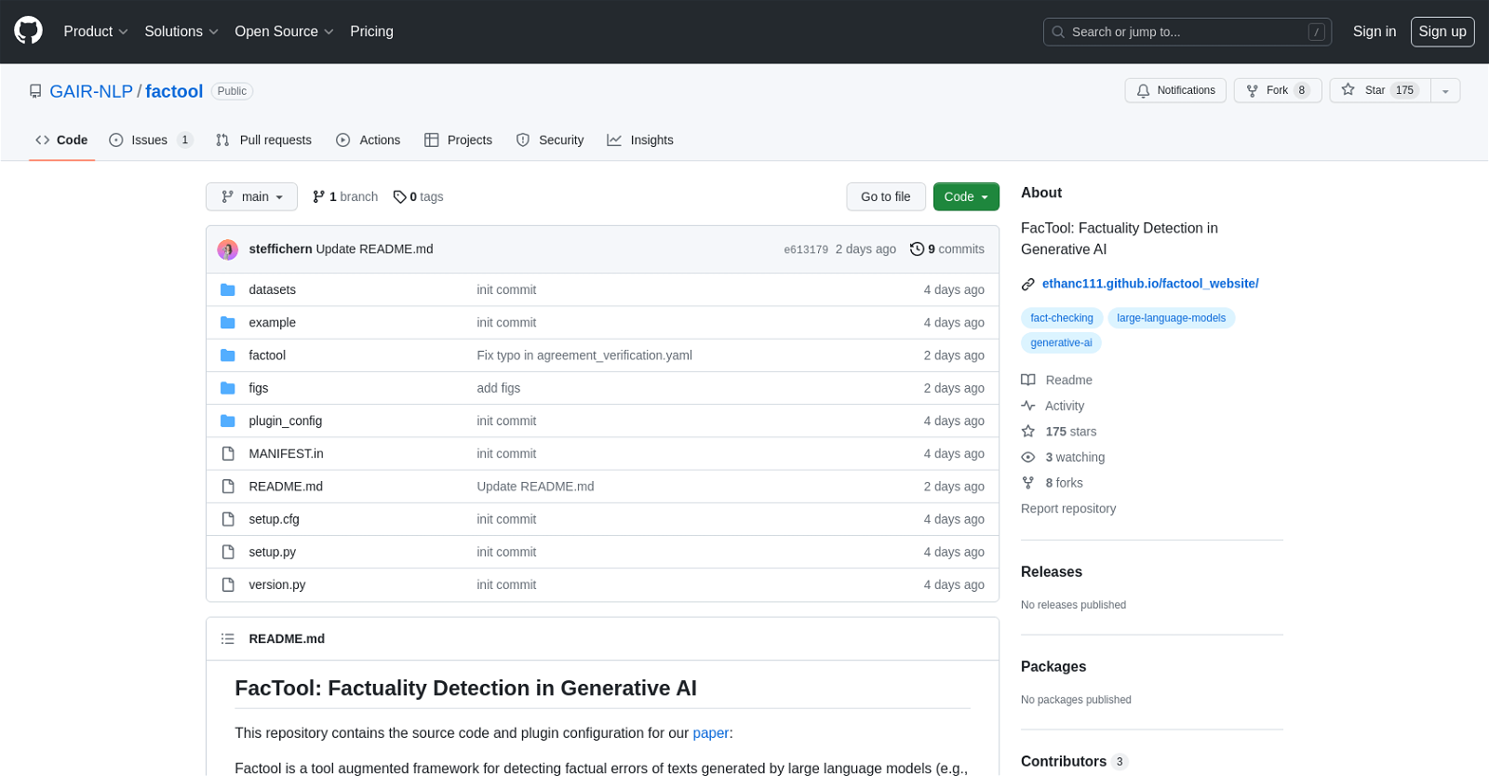This screenshot has height=776, width=1489.
Task: View the 9 commits history link
Action: click(x=947, y=248)
